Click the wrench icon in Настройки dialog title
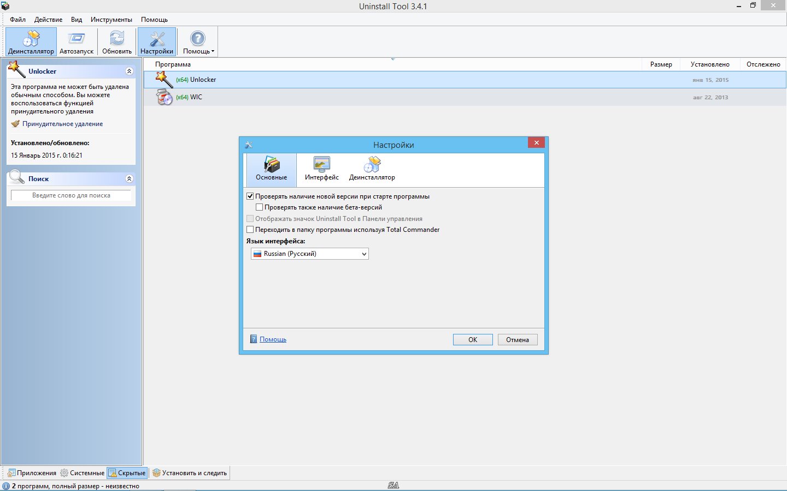This screenshot has height=491, width=787. click(x=249, y=145)
